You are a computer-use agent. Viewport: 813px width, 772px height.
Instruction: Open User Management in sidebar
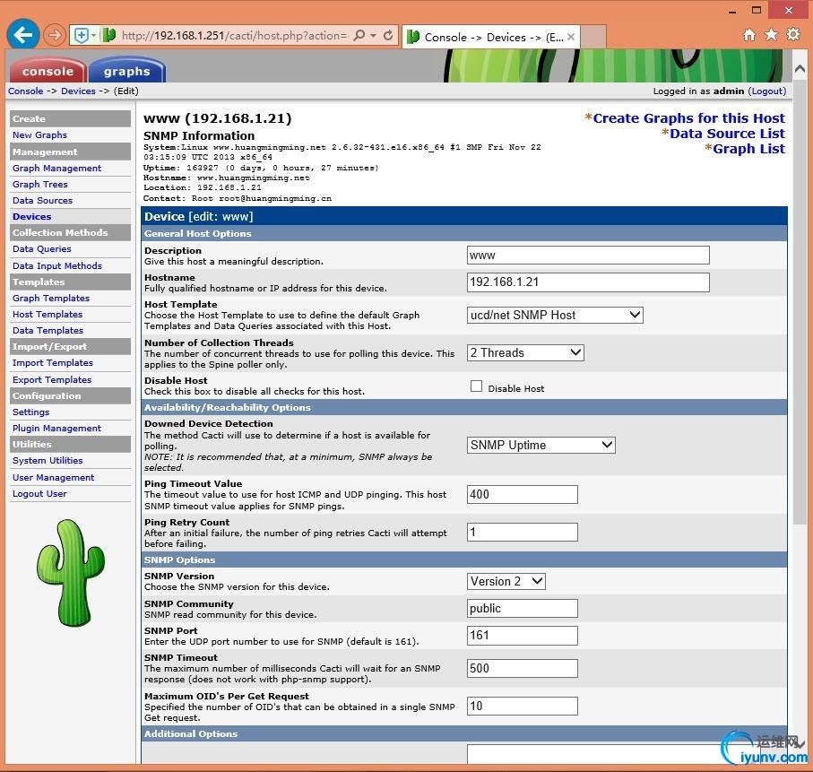coord(54,477)
